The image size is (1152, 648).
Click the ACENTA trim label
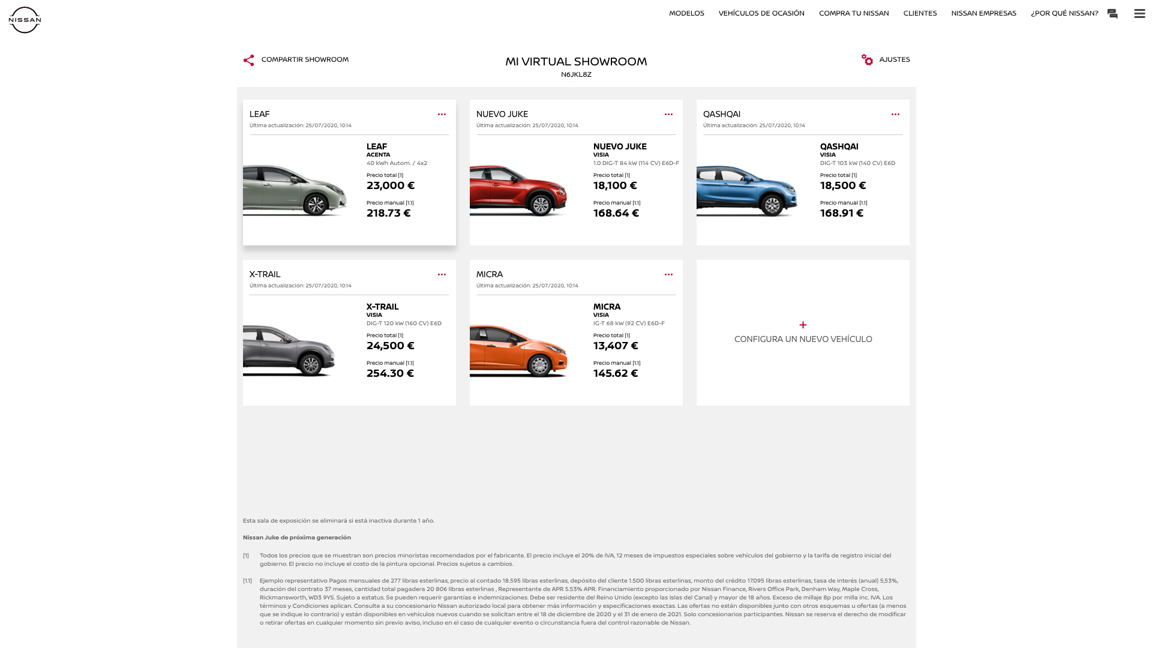point(378,155)
